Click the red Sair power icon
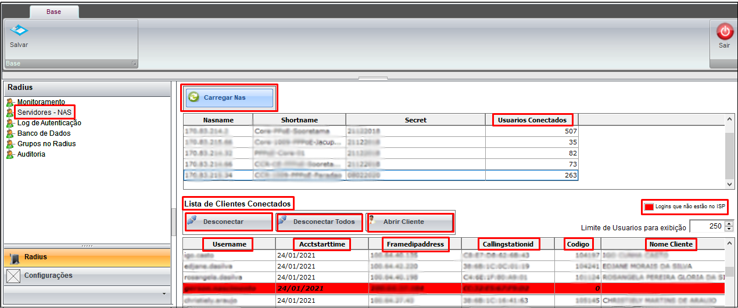738x308 pixels. [724, 31]
